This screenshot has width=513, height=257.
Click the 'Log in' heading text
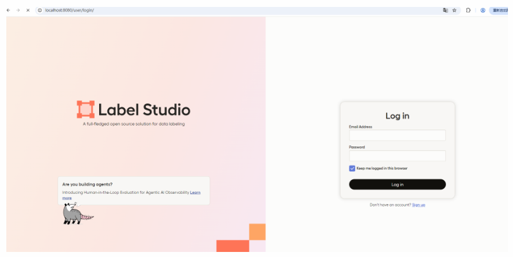397,116
